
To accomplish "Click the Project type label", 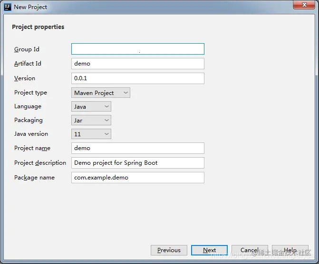I will tap(30, 93).
